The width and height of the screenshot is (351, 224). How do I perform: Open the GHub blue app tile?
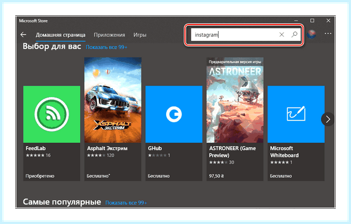(x=174, y=114)
